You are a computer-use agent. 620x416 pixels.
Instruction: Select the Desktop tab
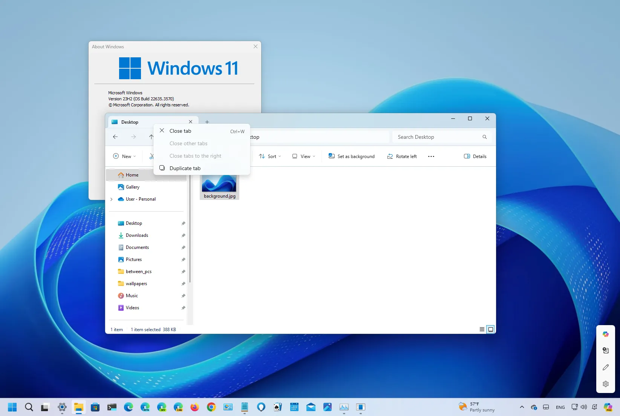tap(151, 122)
